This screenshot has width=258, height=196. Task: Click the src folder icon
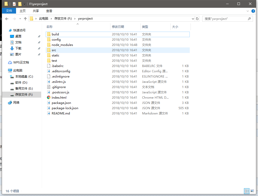point(49,50)
